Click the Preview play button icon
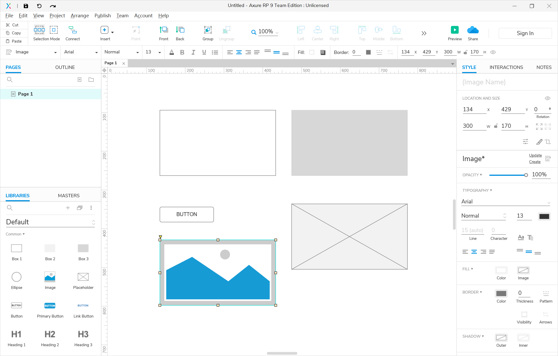 coord(454,30)
